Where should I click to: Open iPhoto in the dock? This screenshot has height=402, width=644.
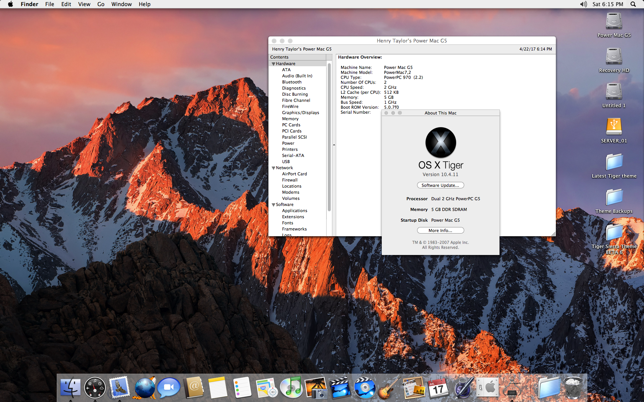tap(316, 387)
